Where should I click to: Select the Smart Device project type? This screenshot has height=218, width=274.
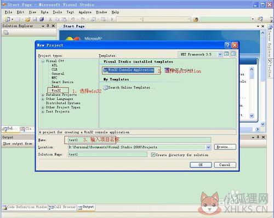[62, 82]
